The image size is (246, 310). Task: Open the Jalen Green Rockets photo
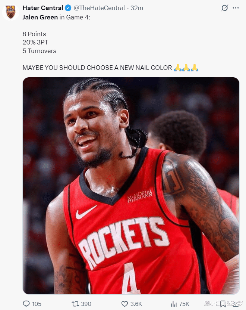coord(131,186)
